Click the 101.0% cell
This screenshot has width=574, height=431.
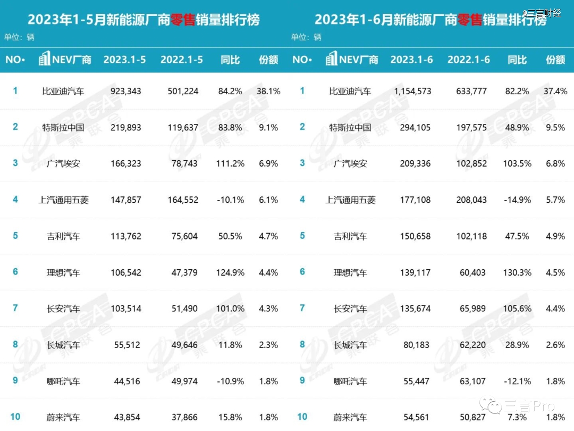pyautogui.click(x=230, y=309)
